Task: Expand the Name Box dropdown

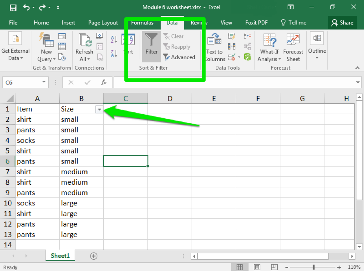Action: 44,82
